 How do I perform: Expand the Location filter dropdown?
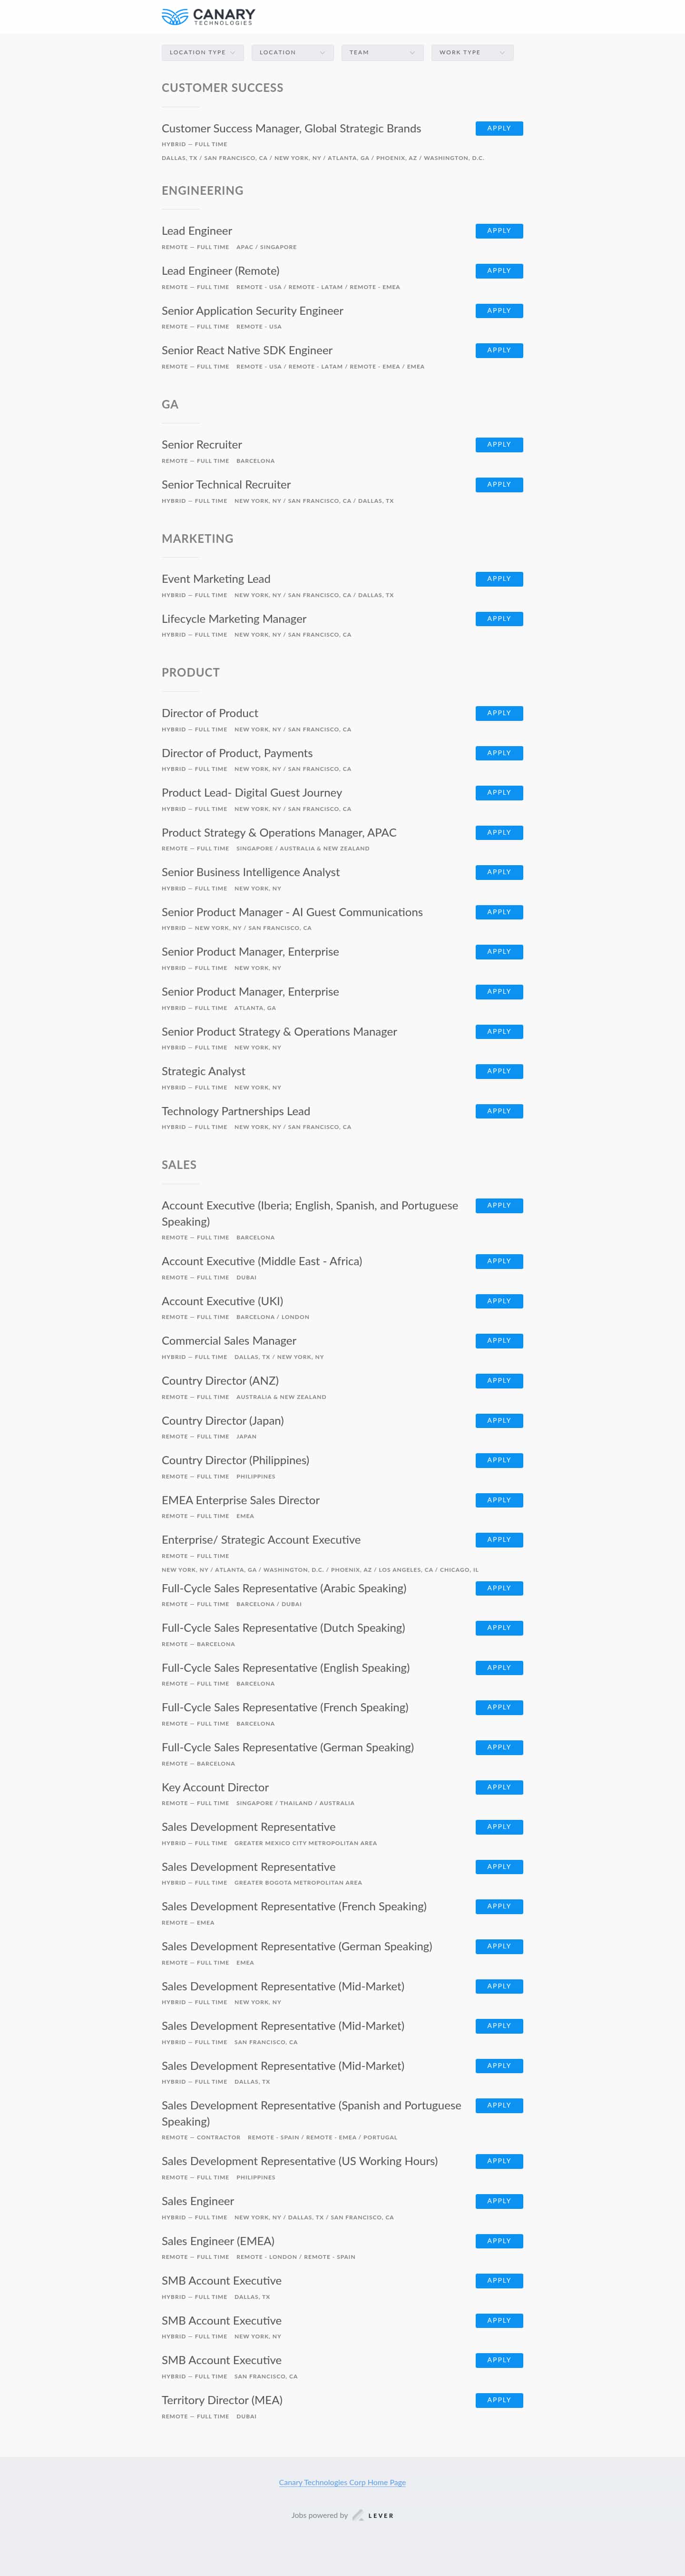tap(293, 53)
